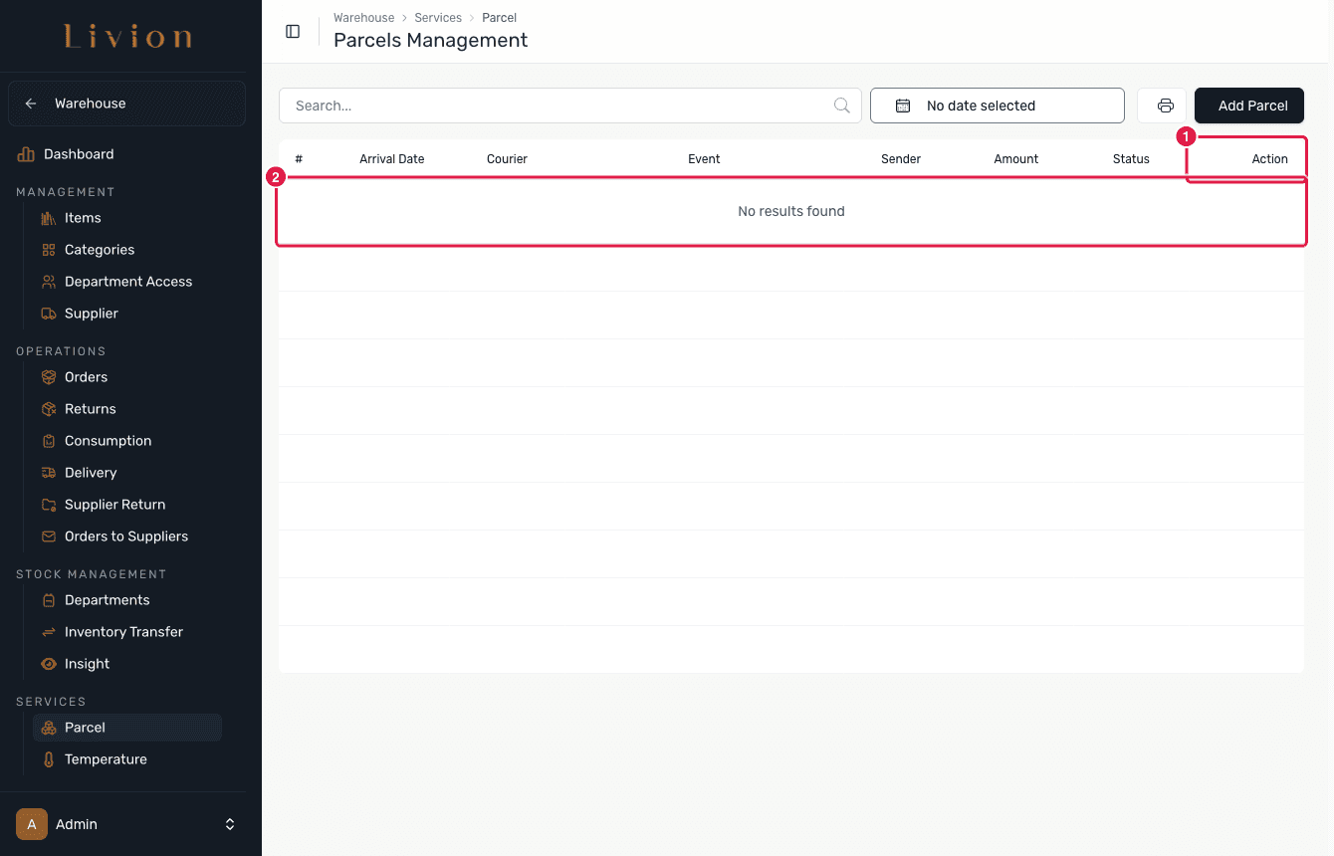Click the magnifier icon in search box
Image resolution: width=1334 pixels, height=856 pixels.
tap(842, 106)
